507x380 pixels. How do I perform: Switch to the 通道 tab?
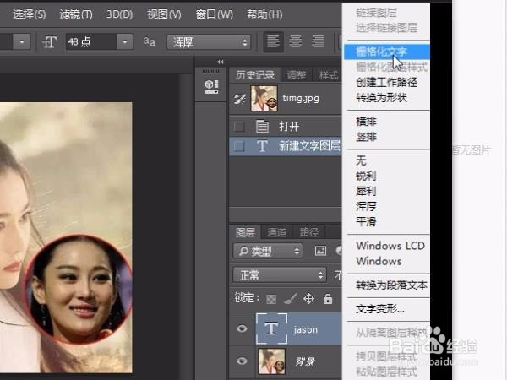point(276,232)
